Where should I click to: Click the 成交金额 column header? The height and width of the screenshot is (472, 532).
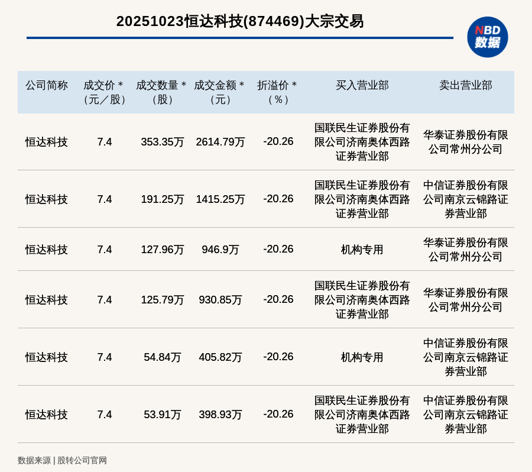click(x=220, y=92)
